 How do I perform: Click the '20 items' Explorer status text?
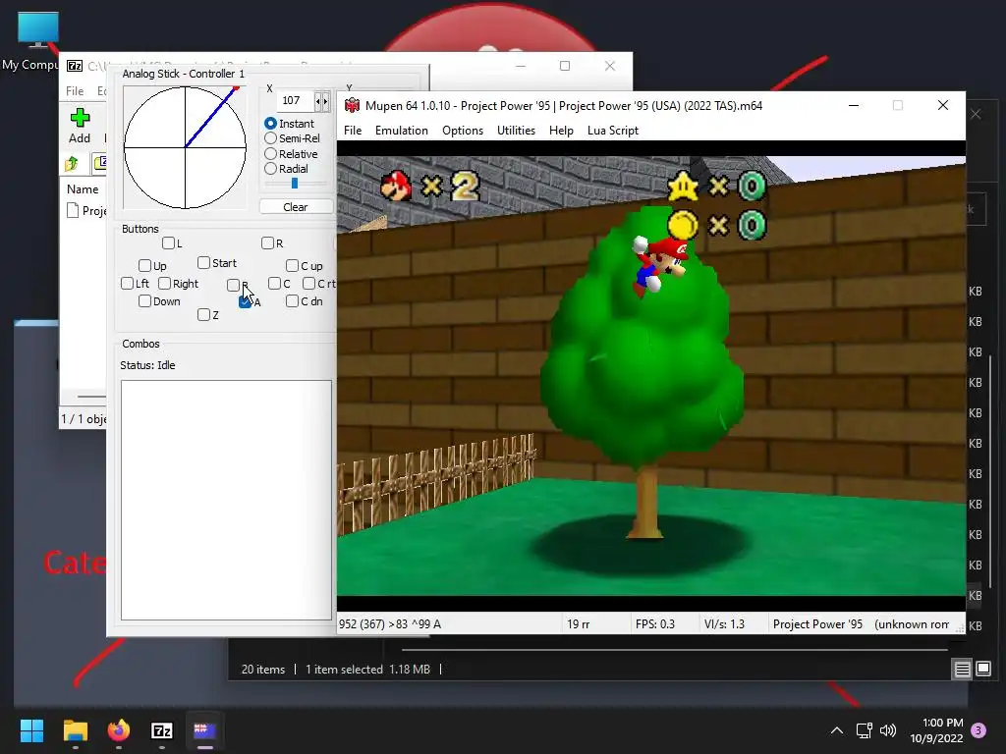click(263, 670)
